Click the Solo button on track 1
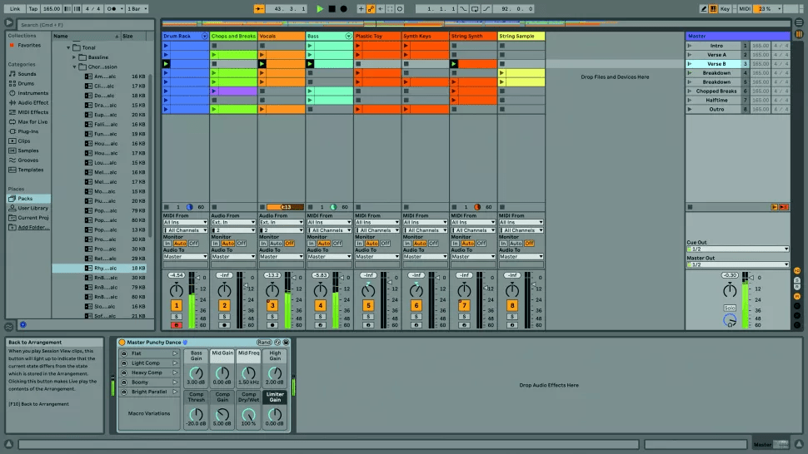This screenshot has width=808, height=454. pyautogui.click(x=176, y=316)
